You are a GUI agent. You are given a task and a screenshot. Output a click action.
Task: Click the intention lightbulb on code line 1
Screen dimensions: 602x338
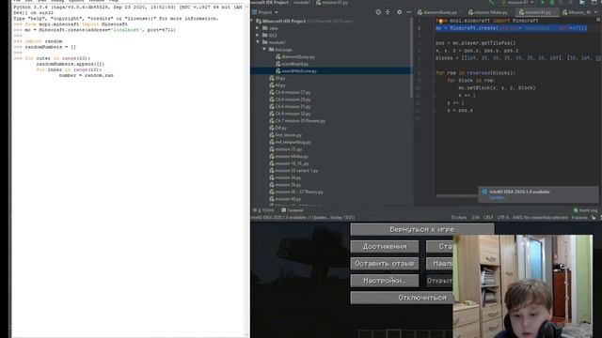440,21
